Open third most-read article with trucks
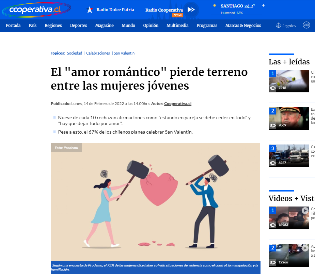 (289, 156)
